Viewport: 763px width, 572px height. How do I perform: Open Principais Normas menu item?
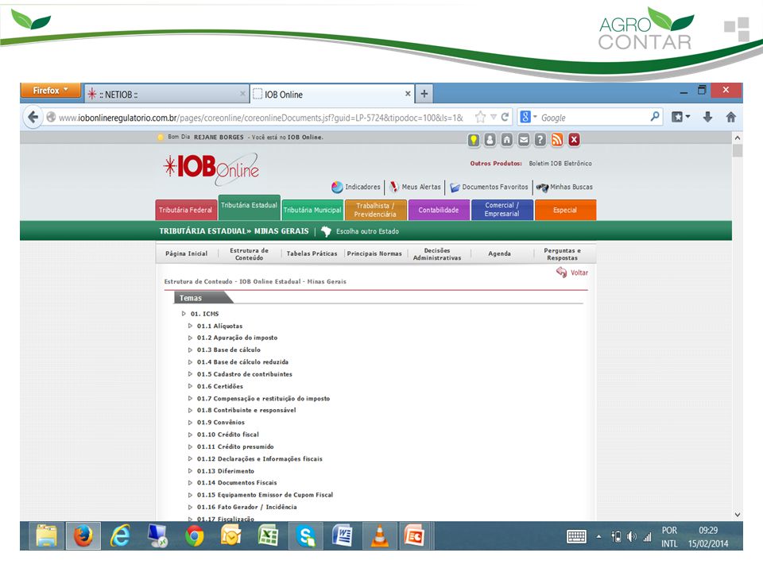[374, 253]
